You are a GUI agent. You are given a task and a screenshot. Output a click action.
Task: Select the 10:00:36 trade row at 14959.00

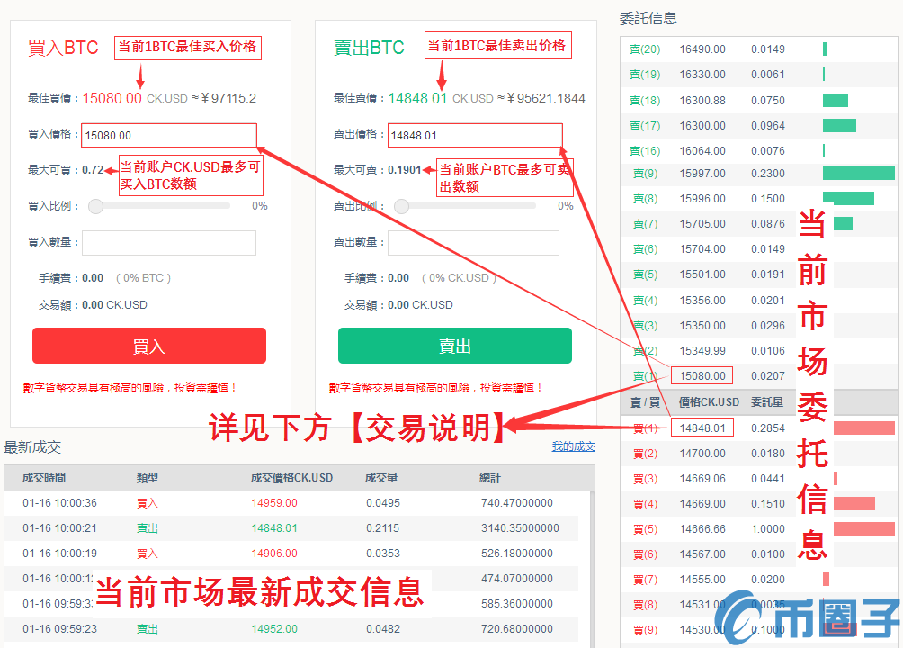click(x=297, y=503)
